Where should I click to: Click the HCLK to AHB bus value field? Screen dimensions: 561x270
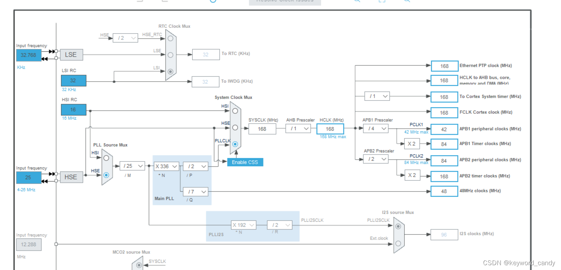click(x=445, y=81)
